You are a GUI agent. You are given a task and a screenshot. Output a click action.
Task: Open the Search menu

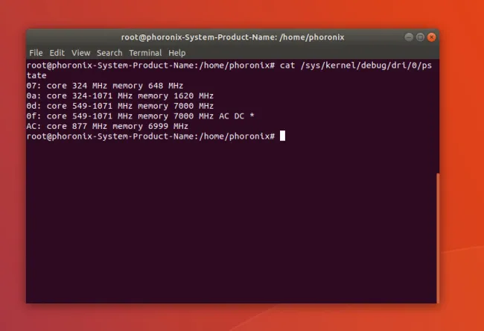click(109, 53)
